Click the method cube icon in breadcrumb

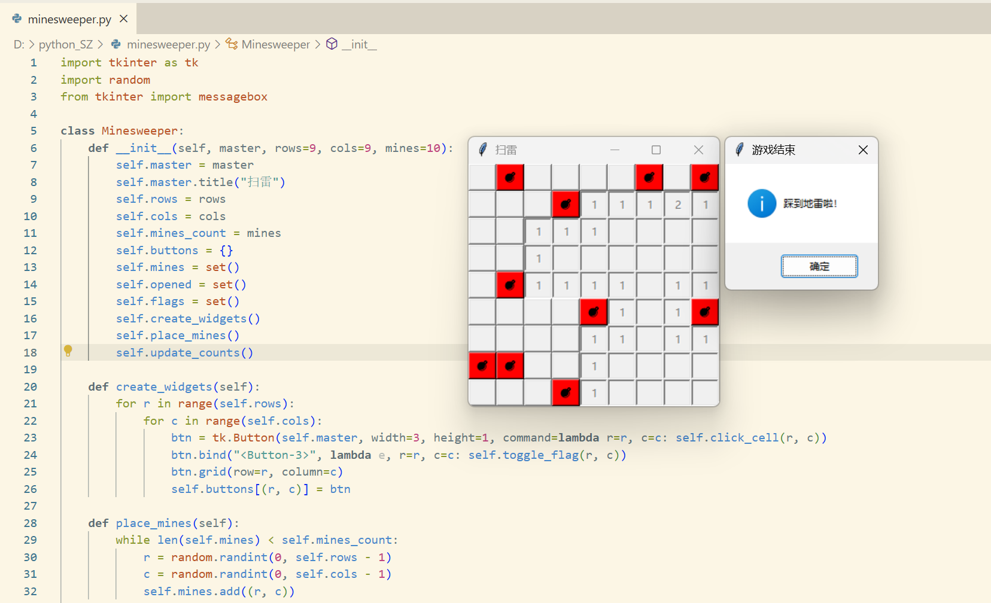332,44
